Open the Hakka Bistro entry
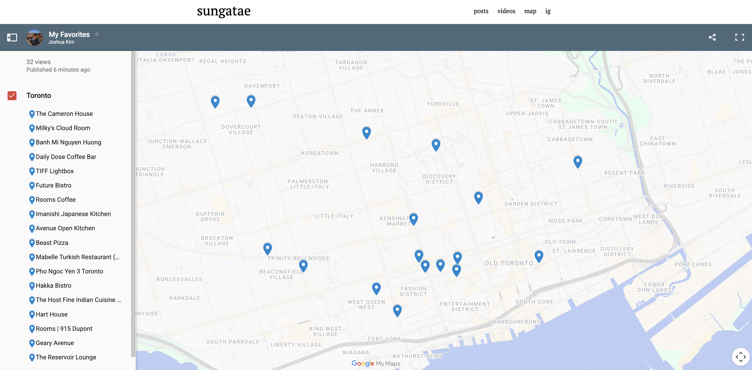 coord(53,285)
